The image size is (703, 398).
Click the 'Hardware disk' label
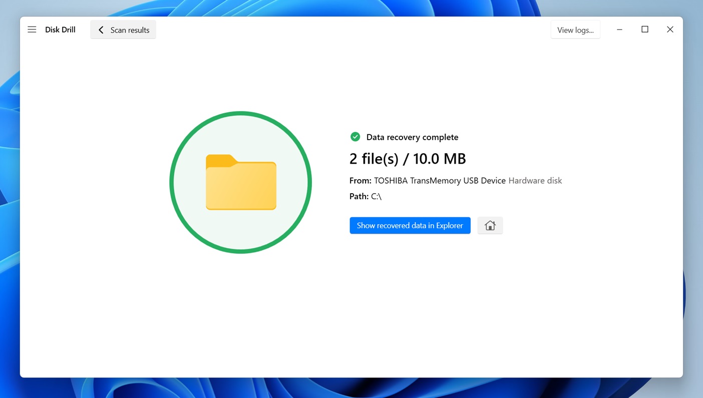point(535,181)
